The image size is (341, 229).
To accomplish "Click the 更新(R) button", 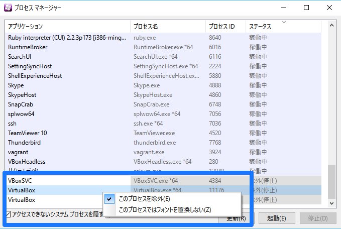I will point(236,218).
